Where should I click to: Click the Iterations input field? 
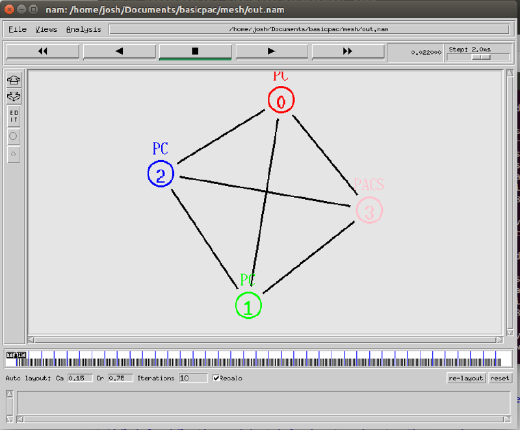[193, 378]
